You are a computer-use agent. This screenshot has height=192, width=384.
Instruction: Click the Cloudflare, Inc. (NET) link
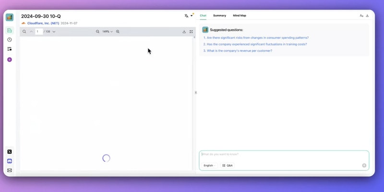pos(43,23)
